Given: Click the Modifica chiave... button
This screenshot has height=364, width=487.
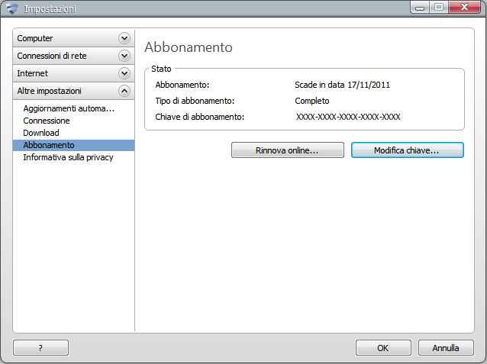Looking at the screenshot, I should tap(407, 150).
